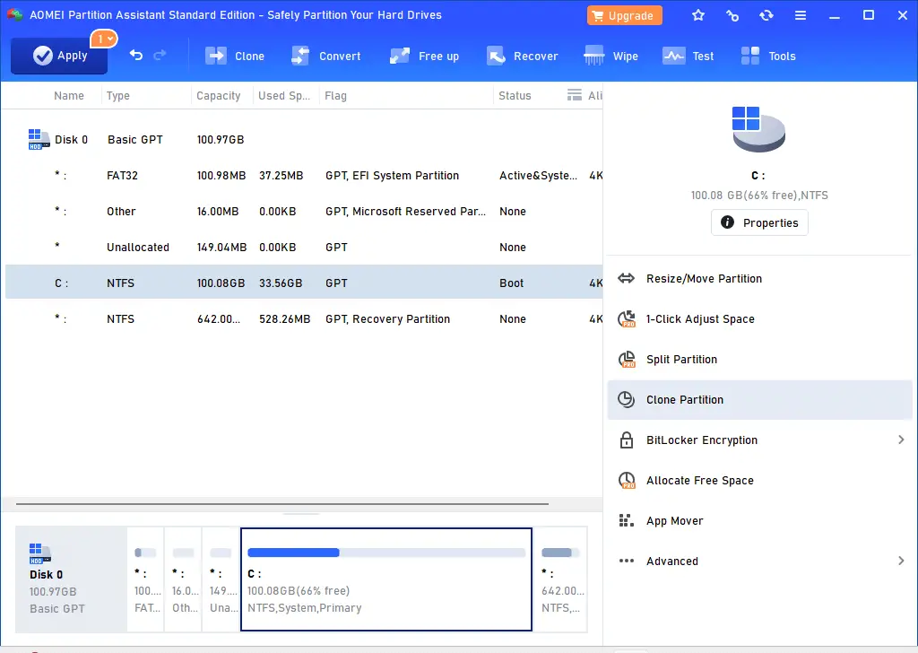Select App Mover label
The image size is (918, 653).
point(674,520)
